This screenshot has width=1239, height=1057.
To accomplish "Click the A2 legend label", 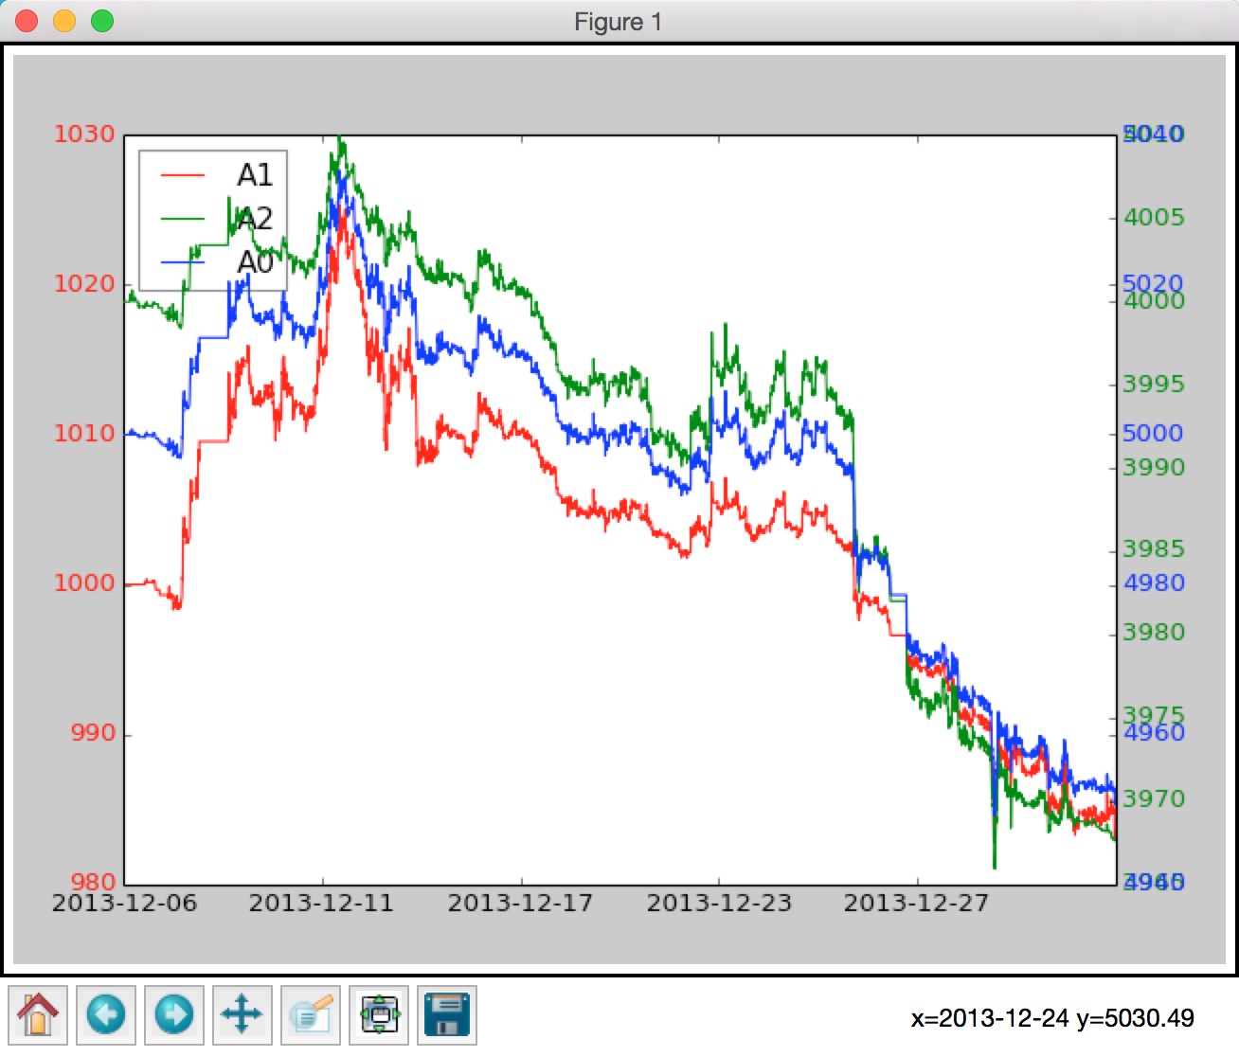I will [255, 219].
